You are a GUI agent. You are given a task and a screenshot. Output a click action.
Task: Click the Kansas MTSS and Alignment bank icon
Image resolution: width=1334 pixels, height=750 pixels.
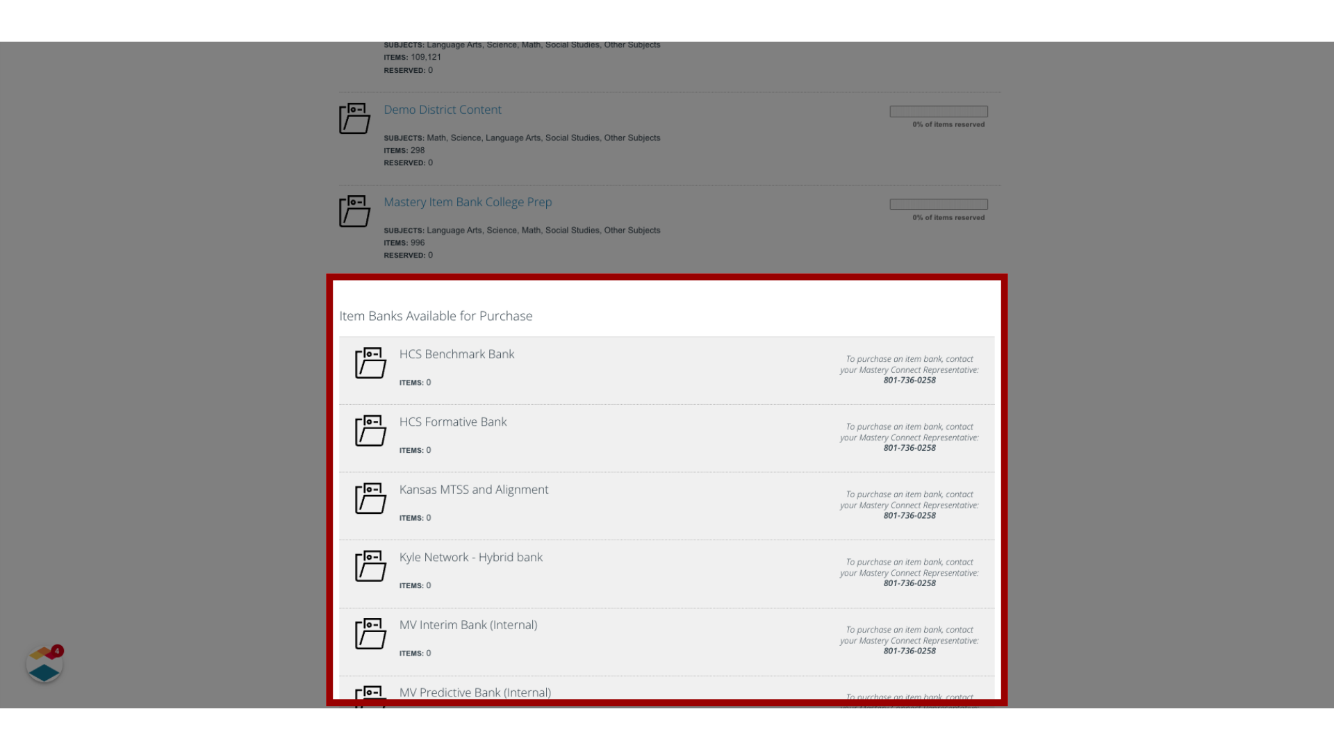coord(370,499)
